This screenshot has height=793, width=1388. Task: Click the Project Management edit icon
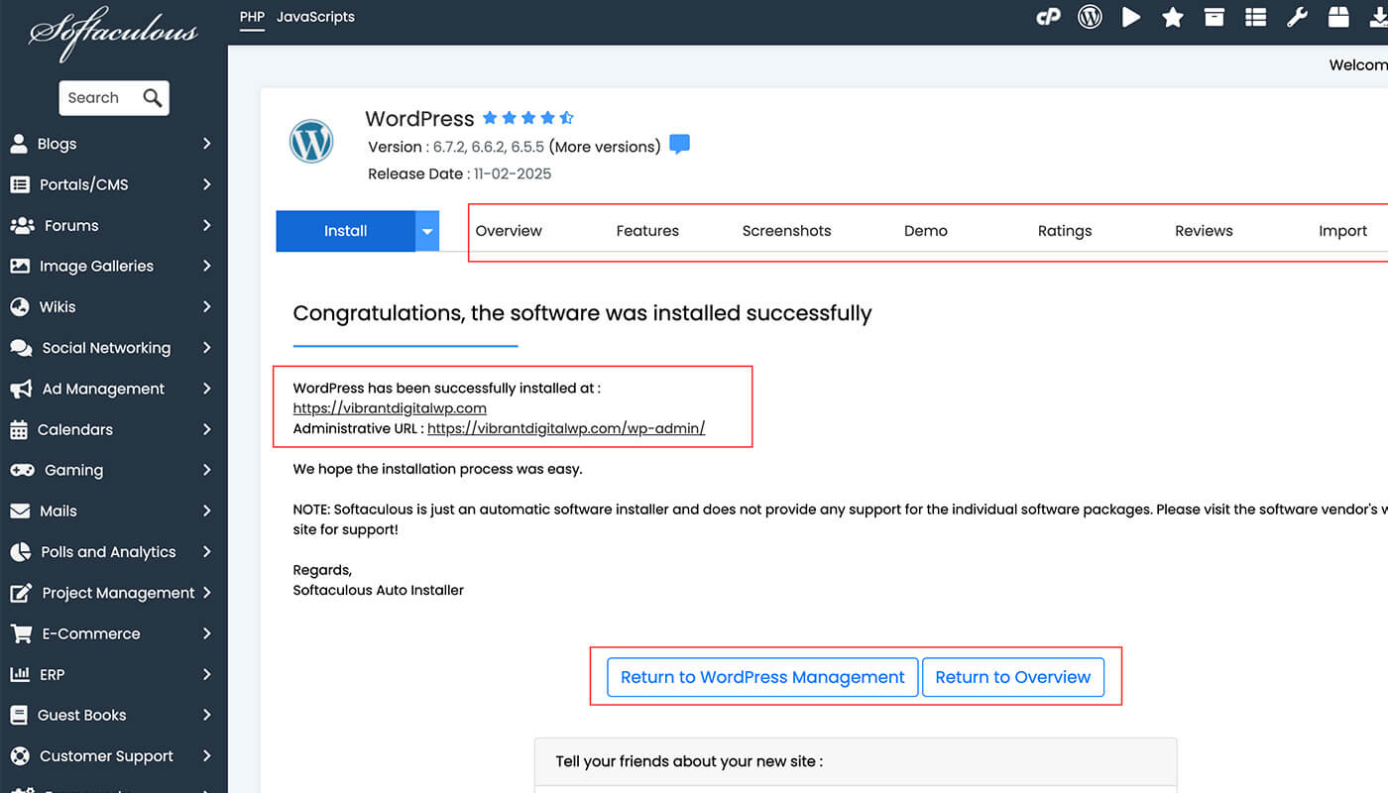pos(21,593)
